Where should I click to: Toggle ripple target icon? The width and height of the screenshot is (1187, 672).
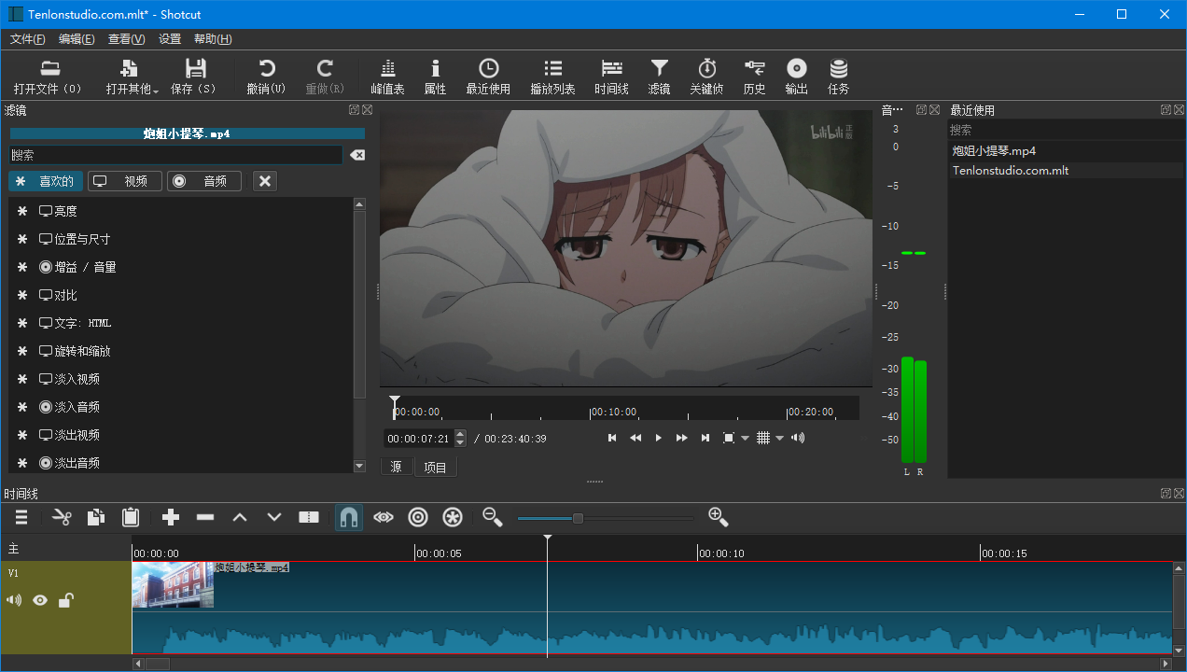point(418,517)
